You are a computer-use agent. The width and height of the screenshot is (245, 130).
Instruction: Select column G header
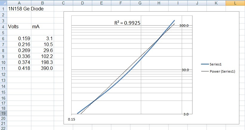tap(140, 3)
